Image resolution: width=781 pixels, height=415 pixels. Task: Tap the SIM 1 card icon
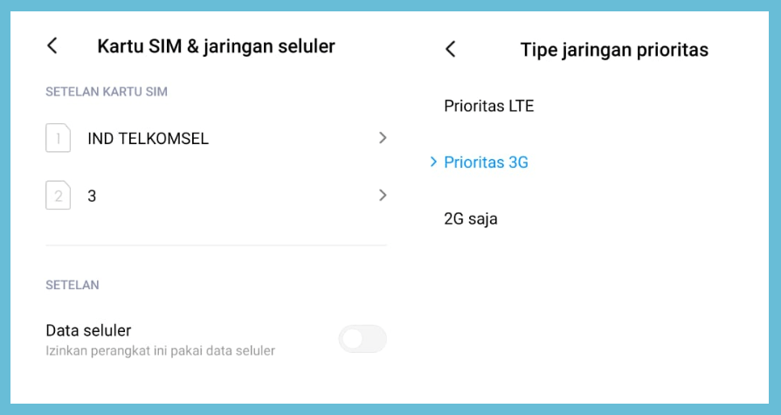point(59,138)
